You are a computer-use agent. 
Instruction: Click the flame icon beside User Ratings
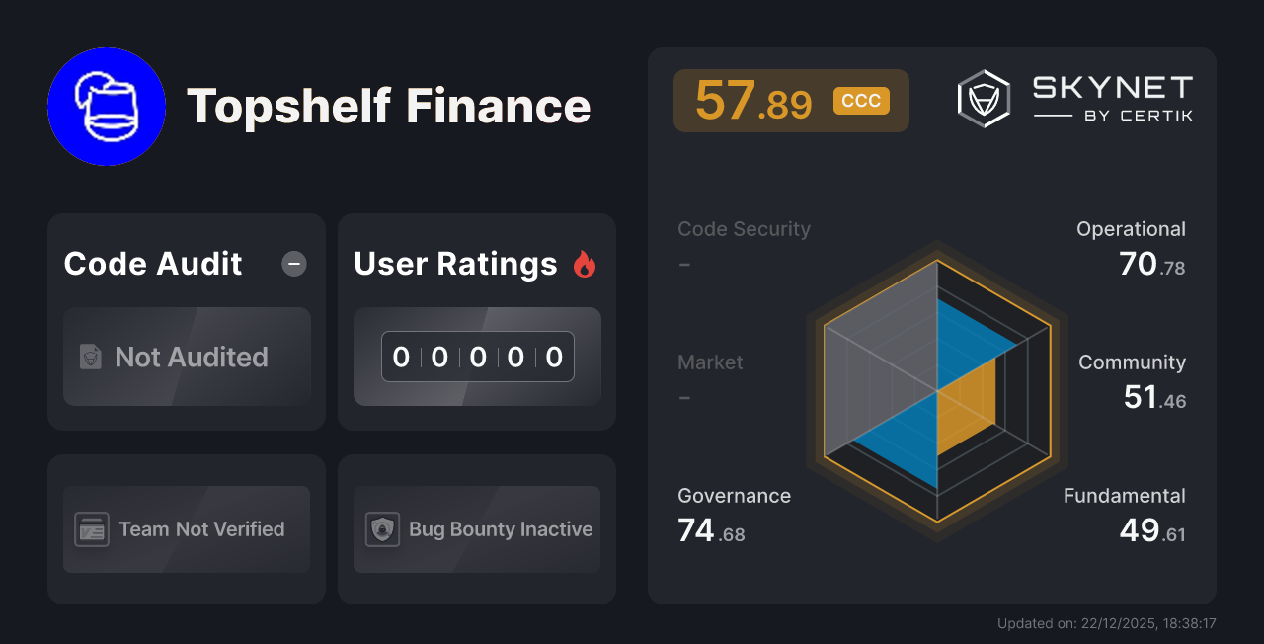585,263
